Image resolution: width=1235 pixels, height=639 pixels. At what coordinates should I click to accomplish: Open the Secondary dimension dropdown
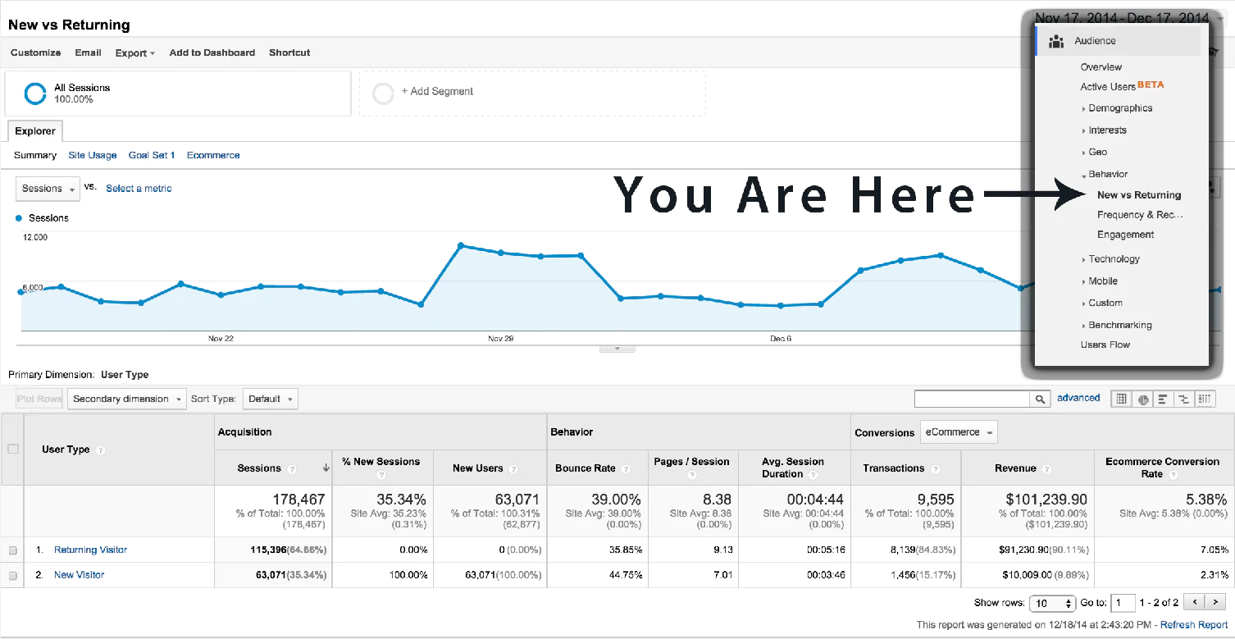(127, 399)
